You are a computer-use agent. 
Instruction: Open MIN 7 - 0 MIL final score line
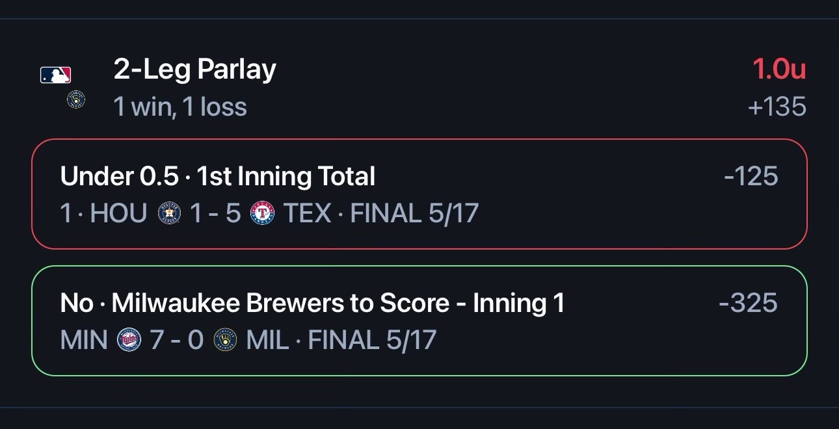(248, 340)
